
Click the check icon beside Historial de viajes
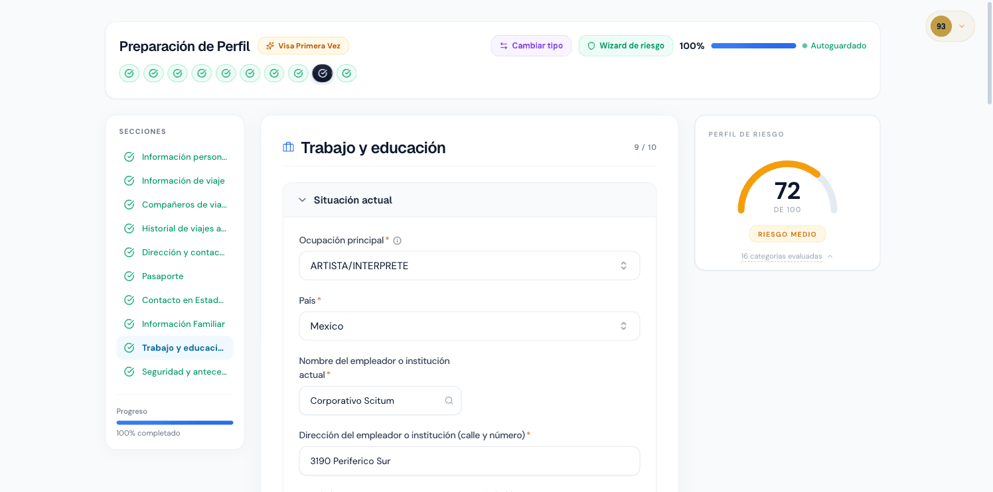[129, 228]
